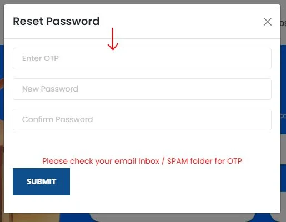Close the Reset Password dialog with X

coord(268,22)
